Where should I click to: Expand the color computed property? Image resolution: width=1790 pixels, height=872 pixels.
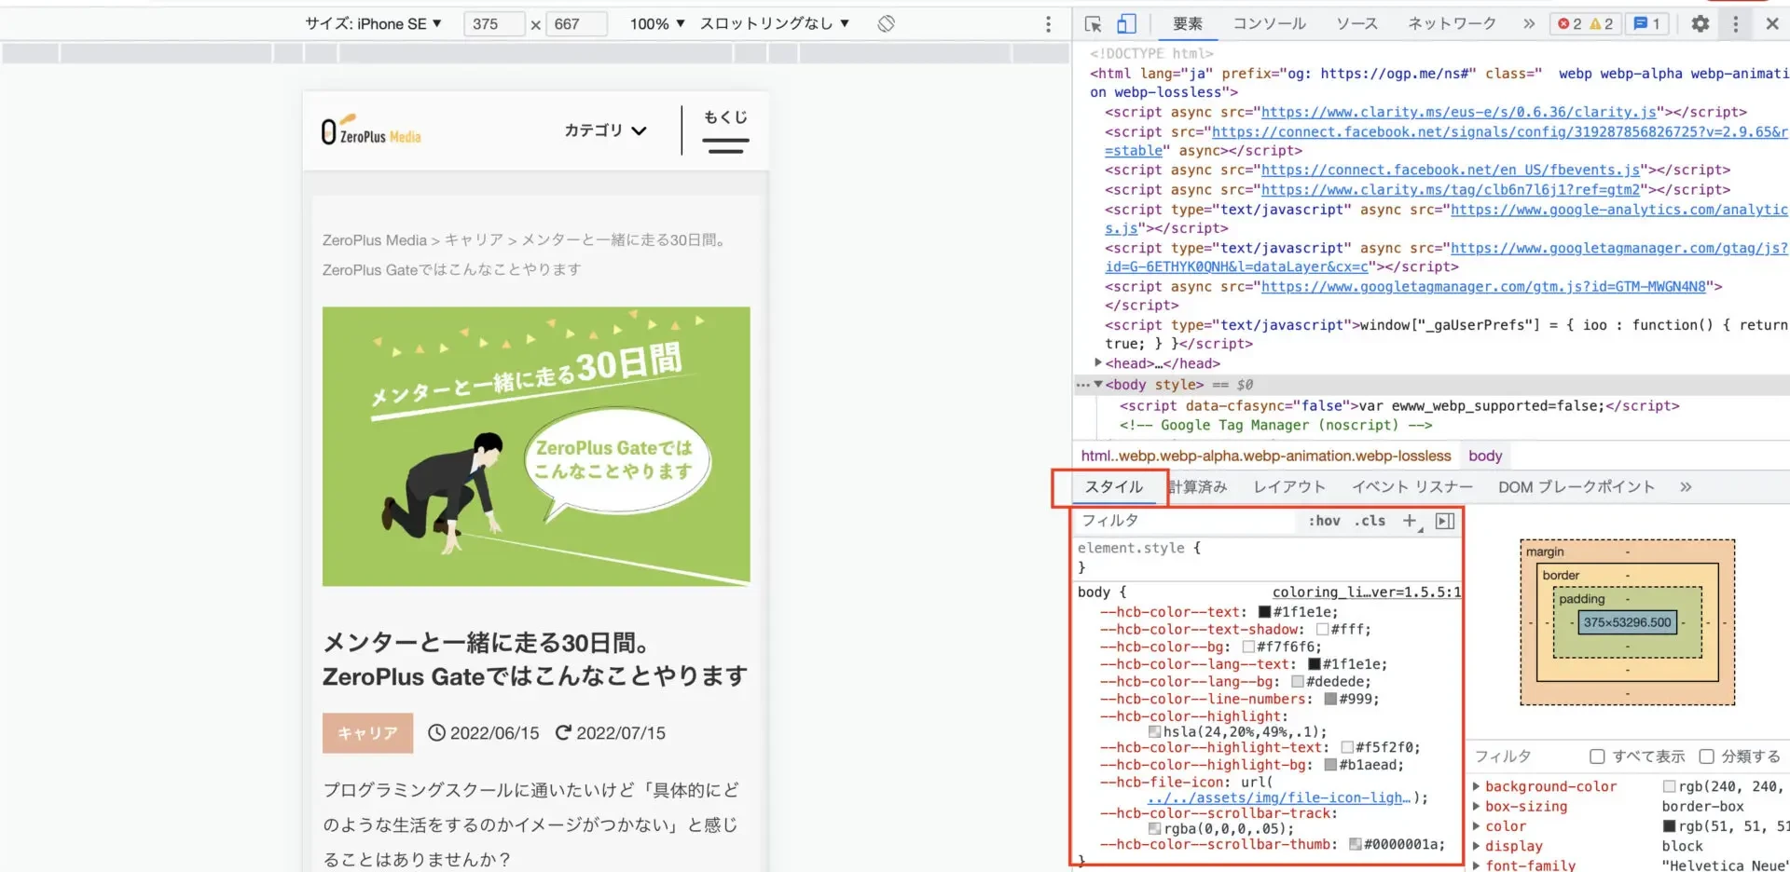tap(1476, 826)
